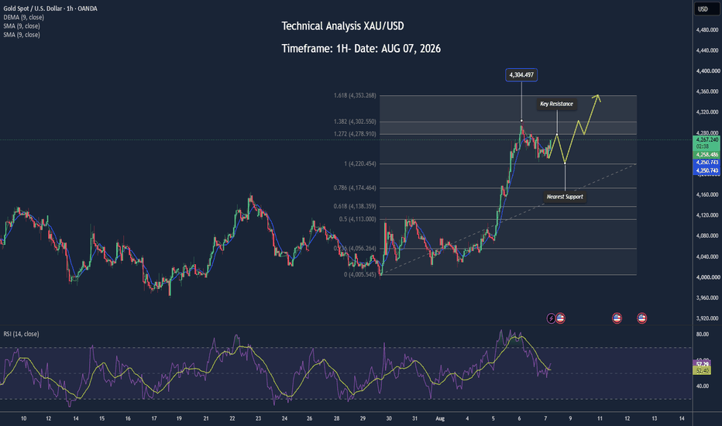Click date 23 on the time axis
This screenshot has height=426, width=722.
tap(258, 418)
